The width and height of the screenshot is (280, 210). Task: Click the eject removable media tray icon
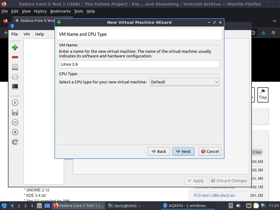[231, 206]
